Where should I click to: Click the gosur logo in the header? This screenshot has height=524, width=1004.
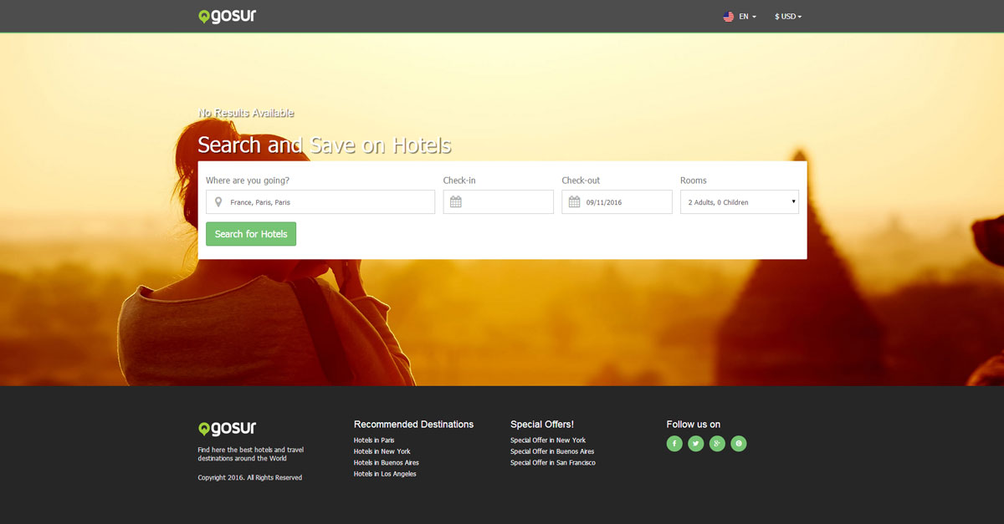pyautogui.click(x=227, y=16)
